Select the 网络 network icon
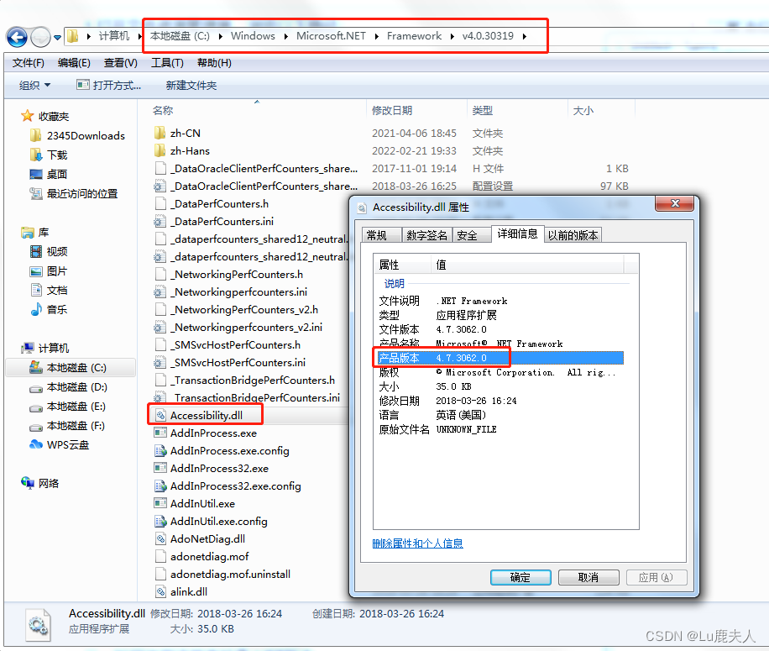769x651 pixels. click(28, 483)
